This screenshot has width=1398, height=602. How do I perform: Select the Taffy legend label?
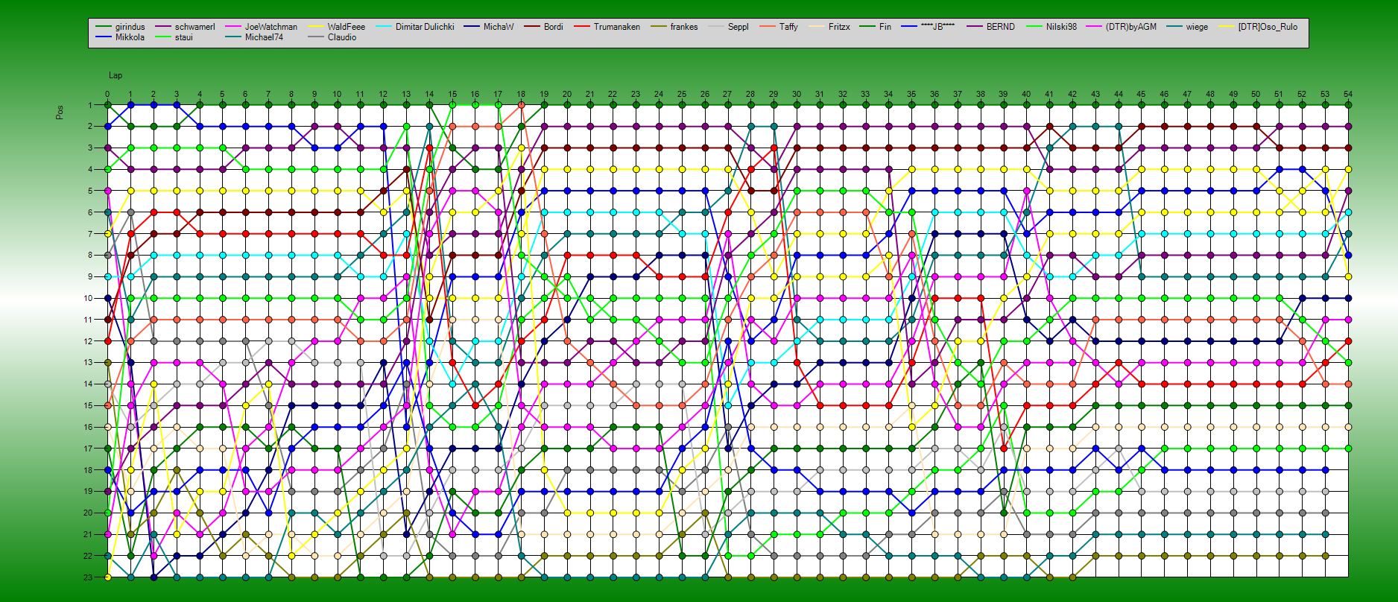click(x=788, y=27)
